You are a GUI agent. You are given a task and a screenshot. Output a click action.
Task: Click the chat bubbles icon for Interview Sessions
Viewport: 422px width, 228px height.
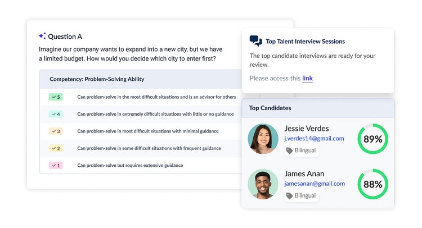(255, 41)
